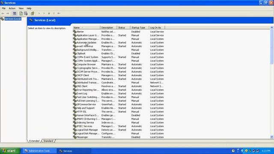
Task: Select the IPSEC Services row
Action: pyautogui.click(x=119, y=126)
